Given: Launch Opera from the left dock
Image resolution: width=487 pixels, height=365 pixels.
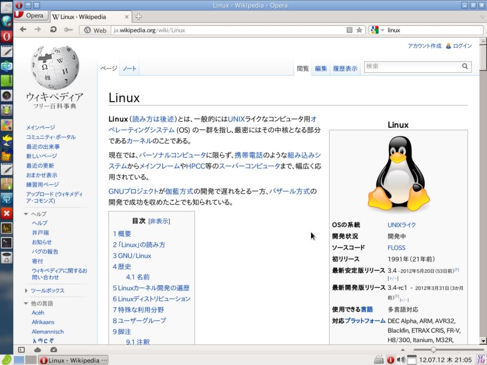Looking at the screenshot, I should [7, 37].
